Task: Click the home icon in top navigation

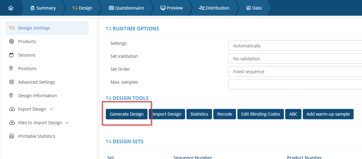Action: pyautogui.click(x=11, y=8)
